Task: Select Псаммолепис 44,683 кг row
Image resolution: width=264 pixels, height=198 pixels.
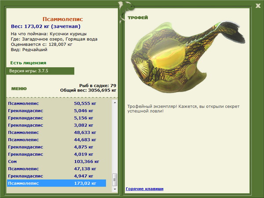Action: point(57,139)
